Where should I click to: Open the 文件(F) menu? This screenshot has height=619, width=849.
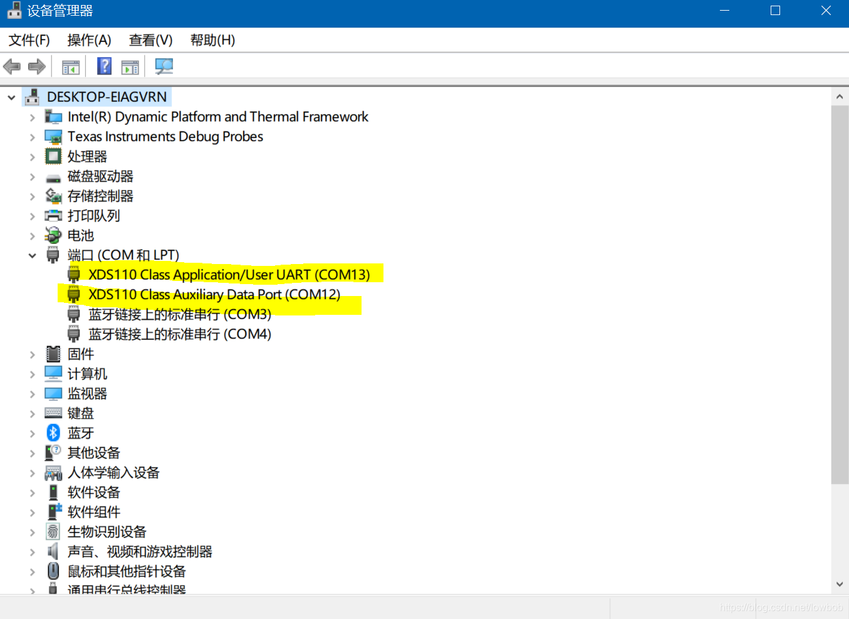coord(29,40)
